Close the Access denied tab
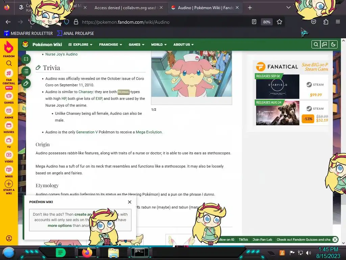346x260 pixels. pyautogui.click(x=161, y=7)
